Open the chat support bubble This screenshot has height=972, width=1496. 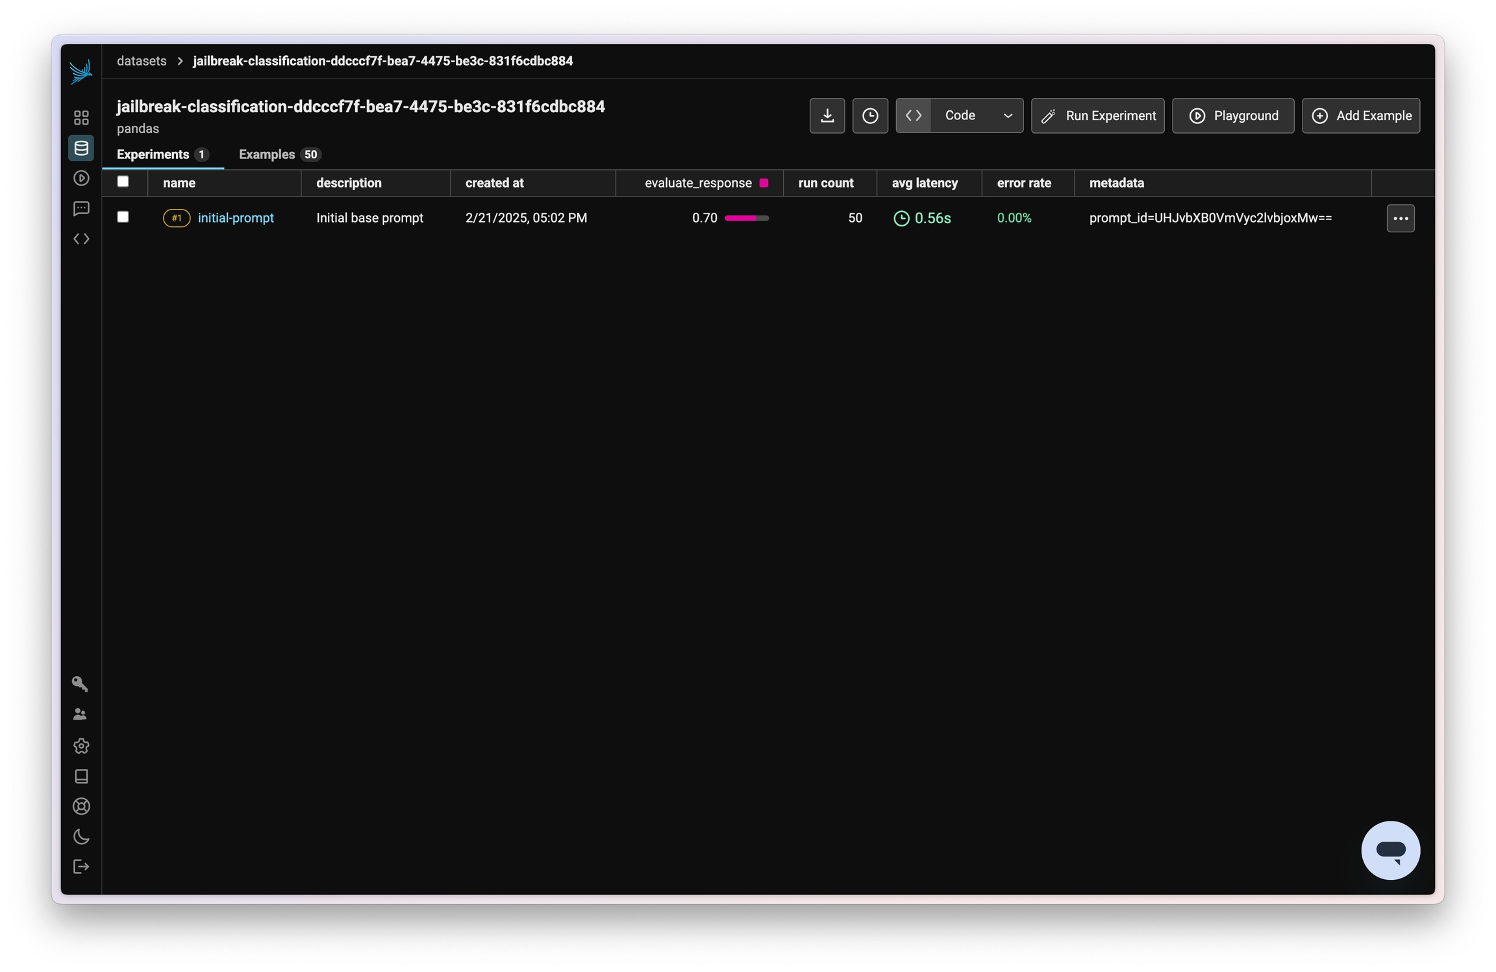point(1390,850)
